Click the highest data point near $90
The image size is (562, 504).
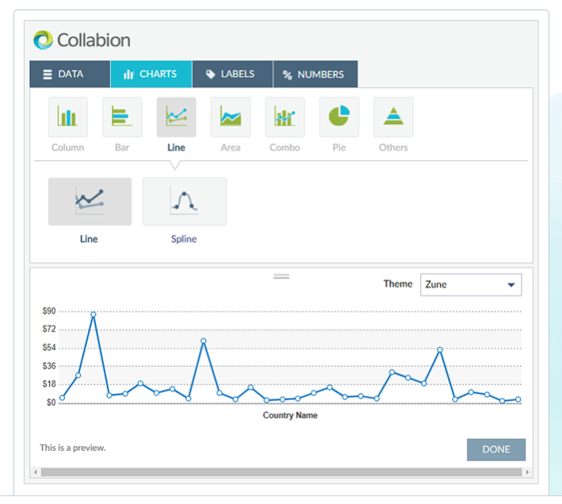coord(94,315)
